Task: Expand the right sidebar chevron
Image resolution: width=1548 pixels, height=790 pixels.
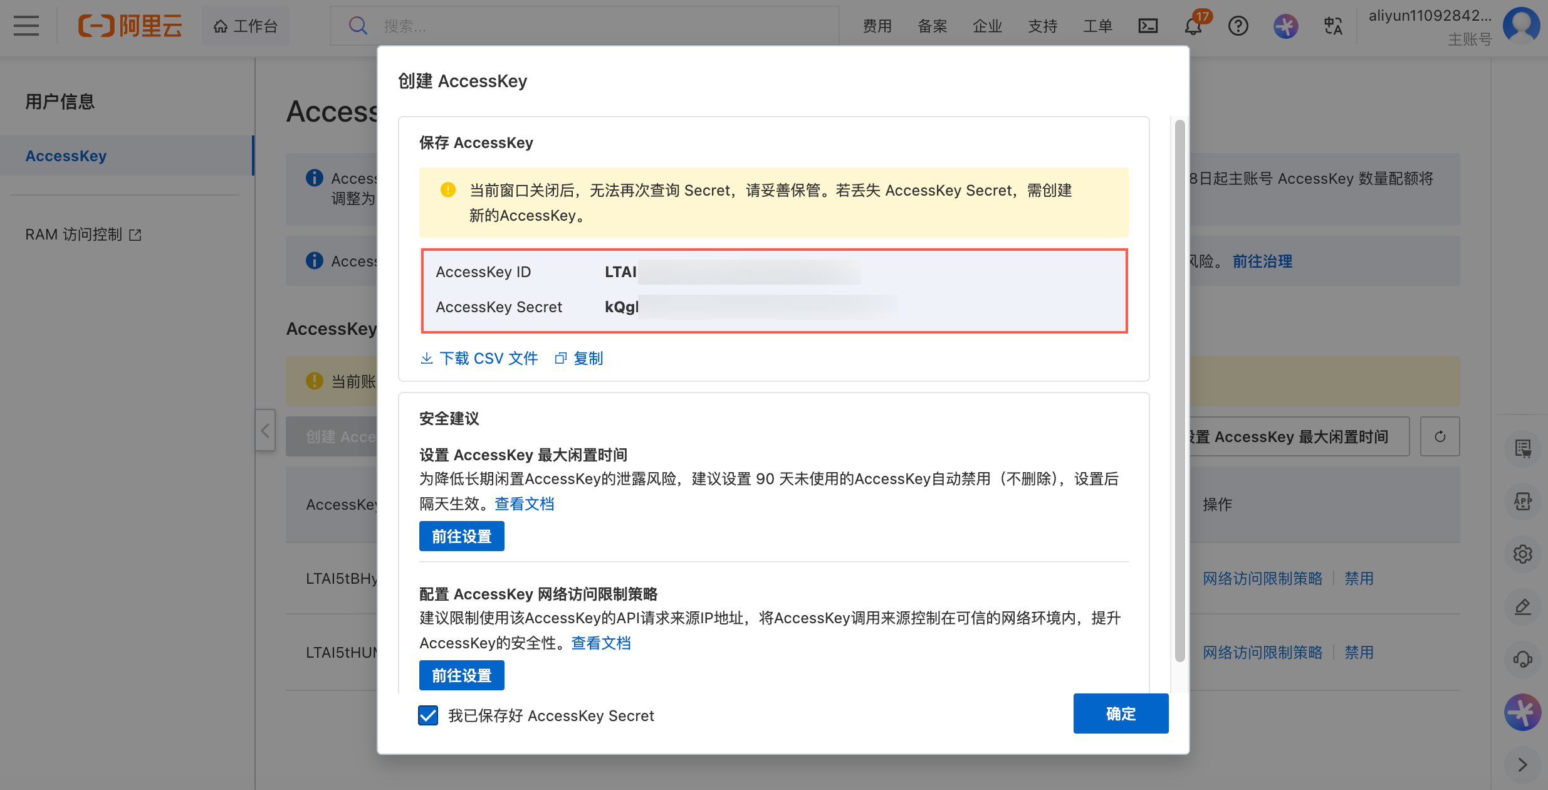Action: click(x=1522, y=765)
